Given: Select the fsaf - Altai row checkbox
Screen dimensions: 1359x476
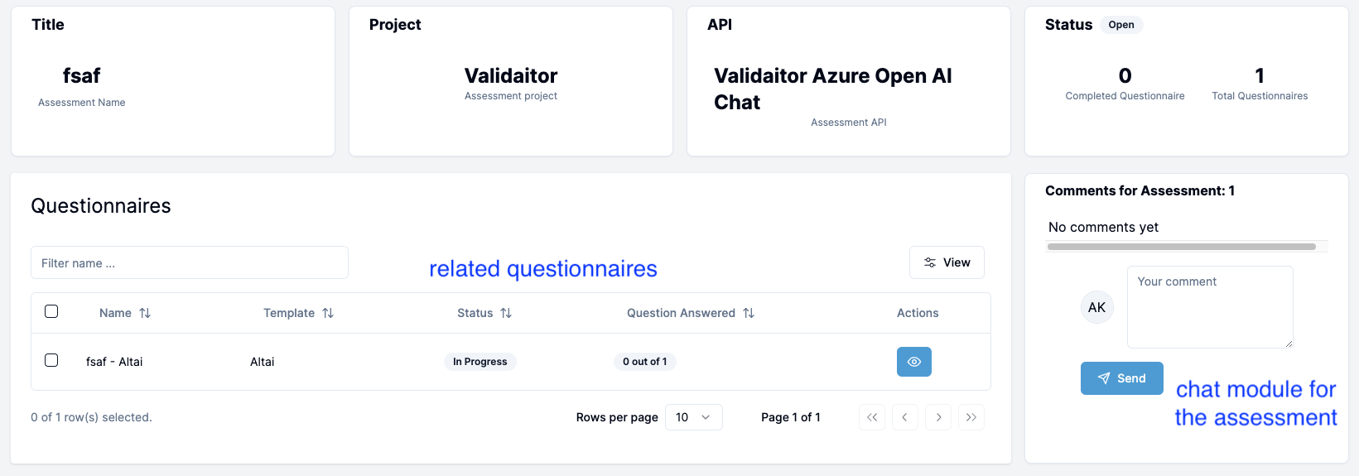Looking at the screenshot, I should click(51, 360).
